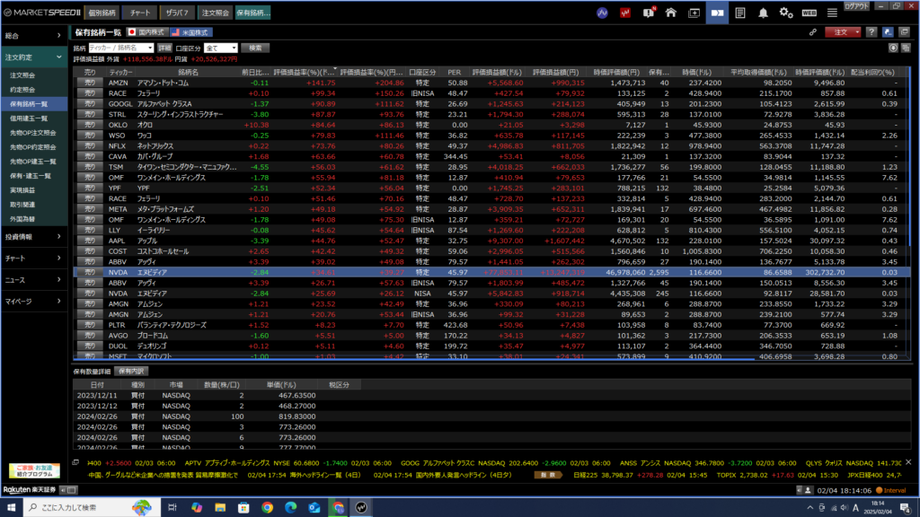Screen dimensions: 920x517
Task: Go to the Home icon
Action: (670, 13)
